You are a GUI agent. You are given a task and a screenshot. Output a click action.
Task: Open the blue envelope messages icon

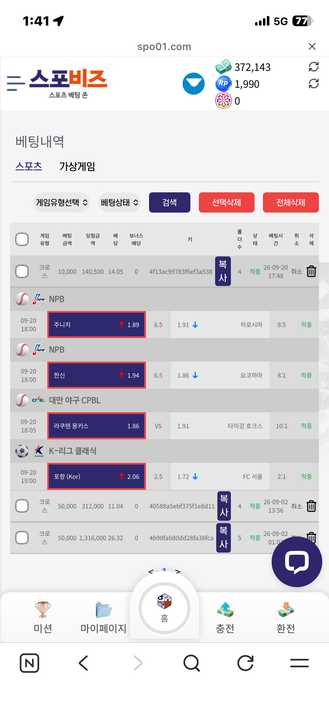pos(193,84)
